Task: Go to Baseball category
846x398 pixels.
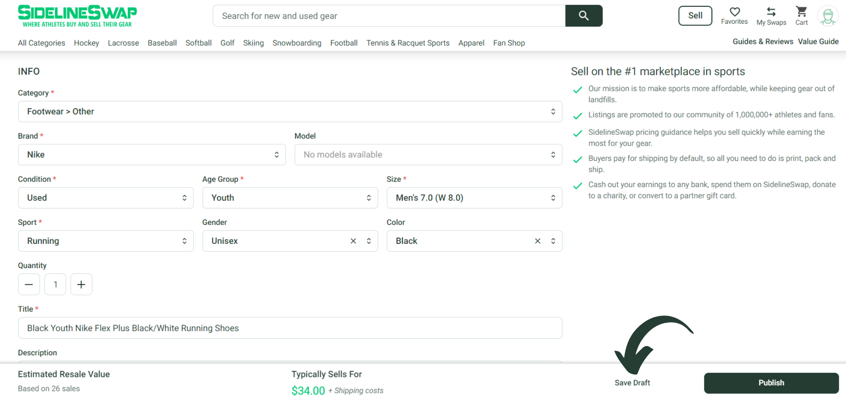Action: 162,43
